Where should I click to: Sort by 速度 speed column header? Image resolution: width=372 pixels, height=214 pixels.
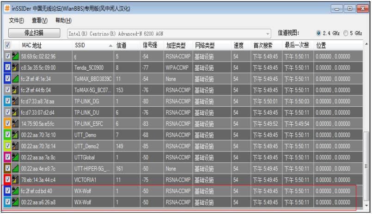[x=241, y=45]
